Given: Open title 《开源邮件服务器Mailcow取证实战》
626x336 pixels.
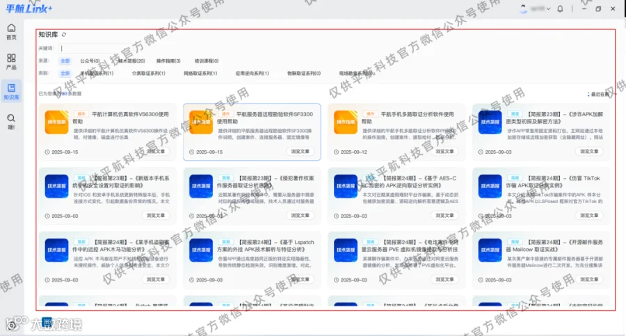Looking at the screenshot, I should coord(555,246).
